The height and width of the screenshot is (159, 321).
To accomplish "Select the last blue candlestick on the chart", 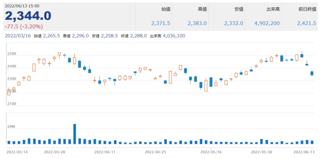I will 312,73.
